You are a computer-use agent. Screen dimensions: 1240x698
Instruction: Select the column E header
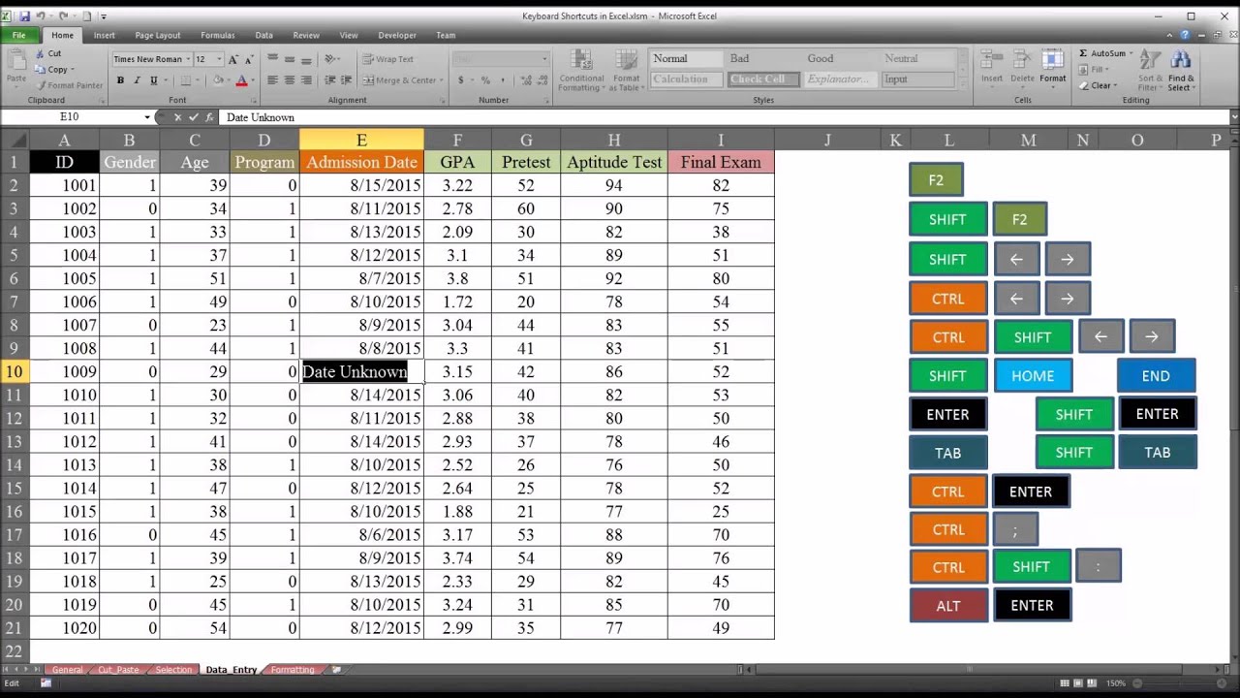[x=361, y=140]
